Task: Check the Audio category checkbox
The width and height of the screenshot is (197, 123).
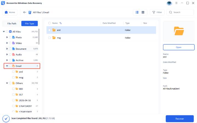Action: (x=10, y=54)
